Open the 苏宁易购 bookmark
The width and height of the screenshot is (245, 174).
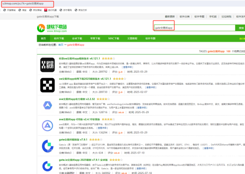(66, 10)
